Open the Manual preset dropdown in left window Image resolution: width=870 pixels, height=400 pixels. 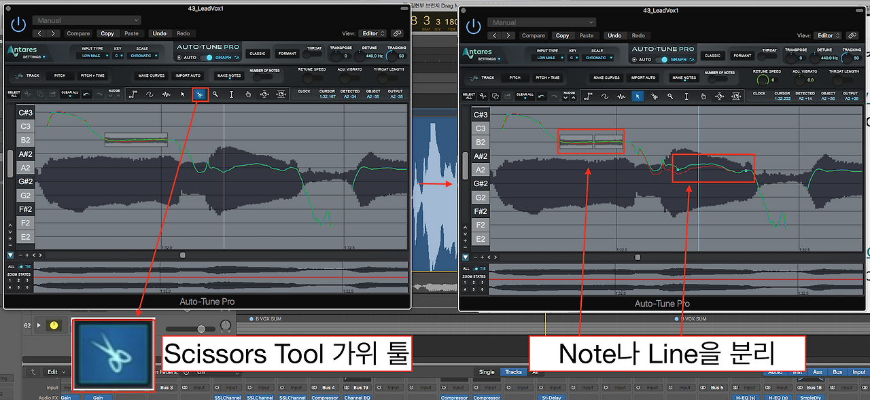coord(86,20)
